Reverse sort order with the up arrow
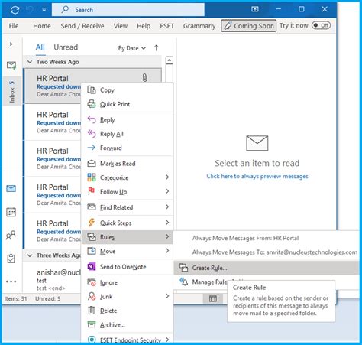Screen dimensions: 362x345 pos(157,48)
